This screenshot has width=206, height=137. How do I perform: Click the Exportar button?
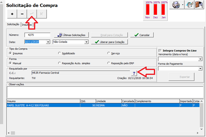click(x=181, y=77)
